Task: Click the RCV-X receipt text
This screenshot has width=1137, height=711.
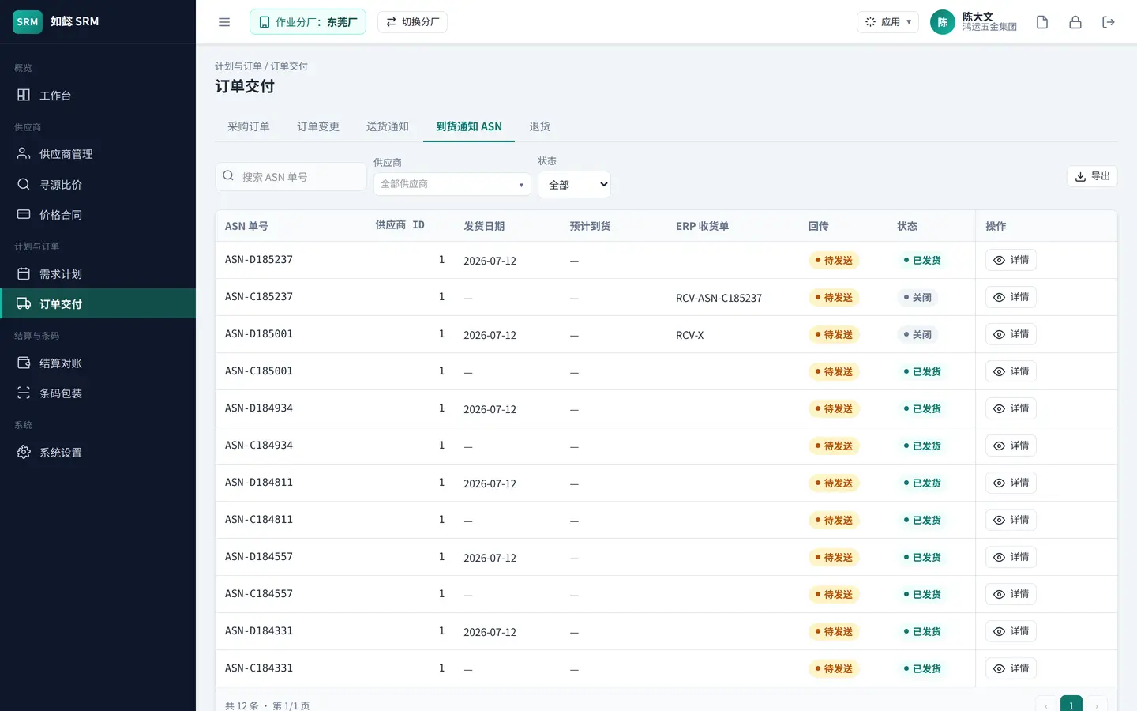Action: (x=689, y=335)
